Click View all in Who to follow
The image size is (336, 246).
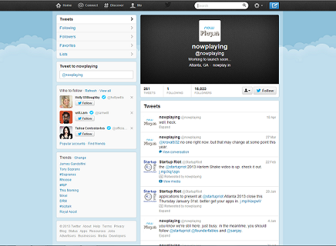point(105,91)
